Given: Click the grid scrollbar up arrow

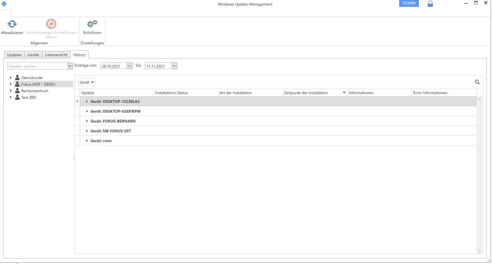Looking at the screenshot, I should pyautogui.click(x=480, y=99).
